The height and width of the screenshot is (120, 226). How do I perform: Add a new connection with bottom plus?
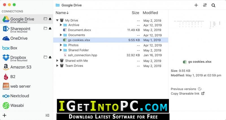[5, 115]
